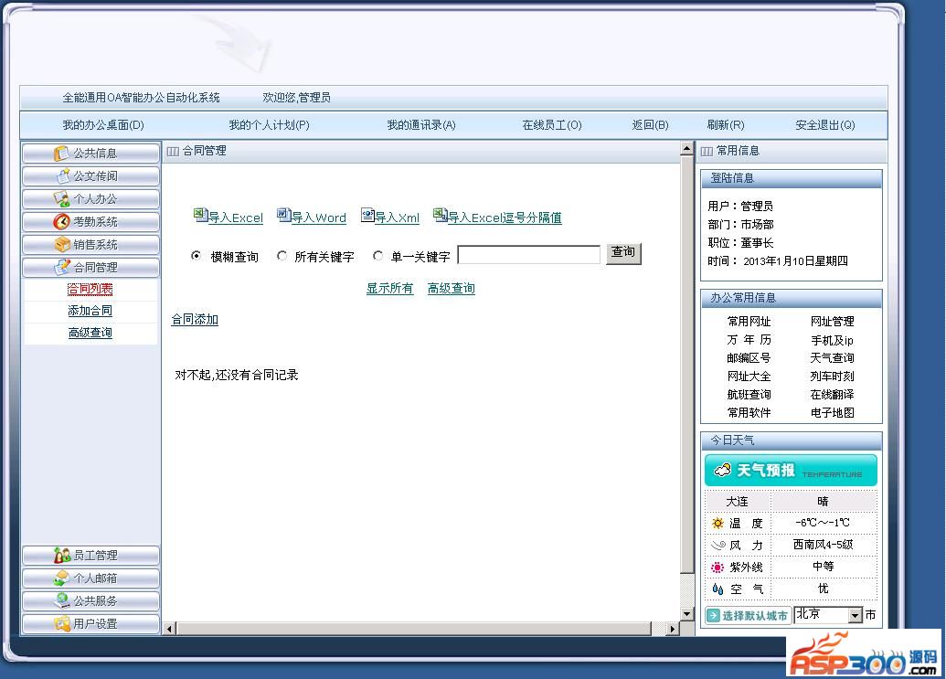Open 手机及ip lookup

(x=832, y=340)
